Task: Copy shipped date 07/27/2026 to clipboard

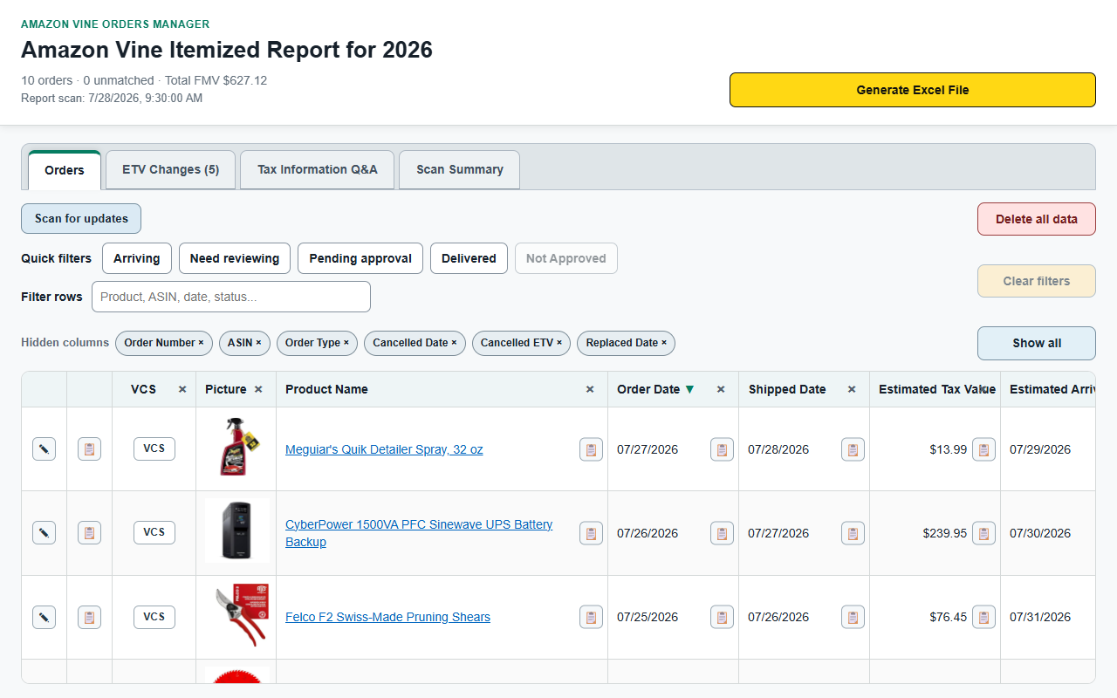Action: [x=853, y=533]
